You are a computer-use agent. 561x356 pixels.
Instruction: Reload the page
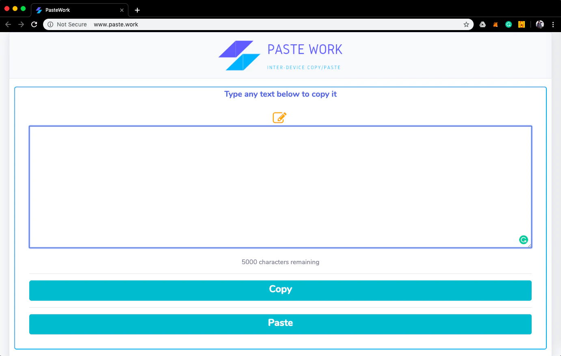[34, 24]
